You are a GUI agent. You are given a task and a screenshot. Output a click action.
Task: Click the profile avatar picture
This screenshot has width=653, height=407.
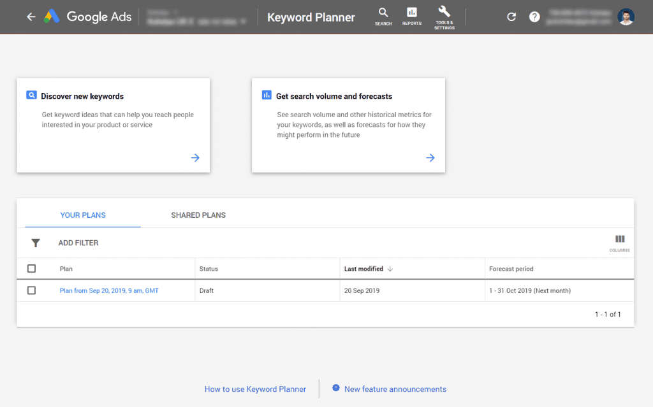pos(626,17)
